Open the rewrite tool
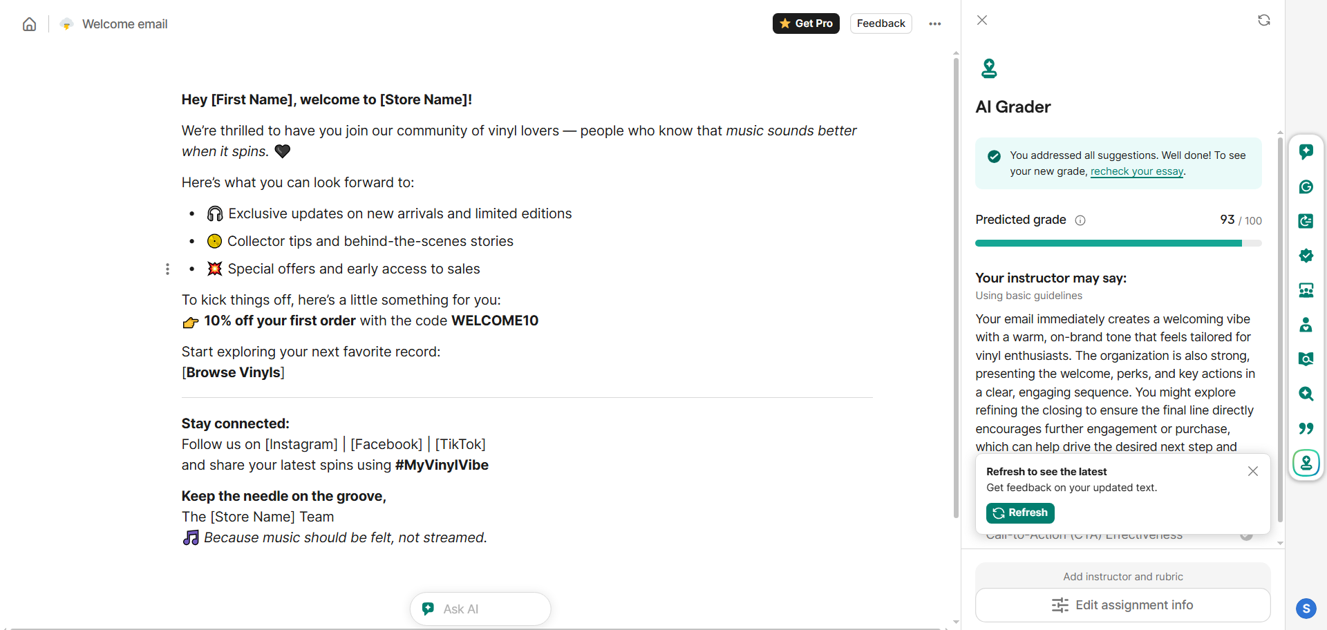This screenshot has height=630, width=1327. pyautogui.click(x=1306, y=221)
